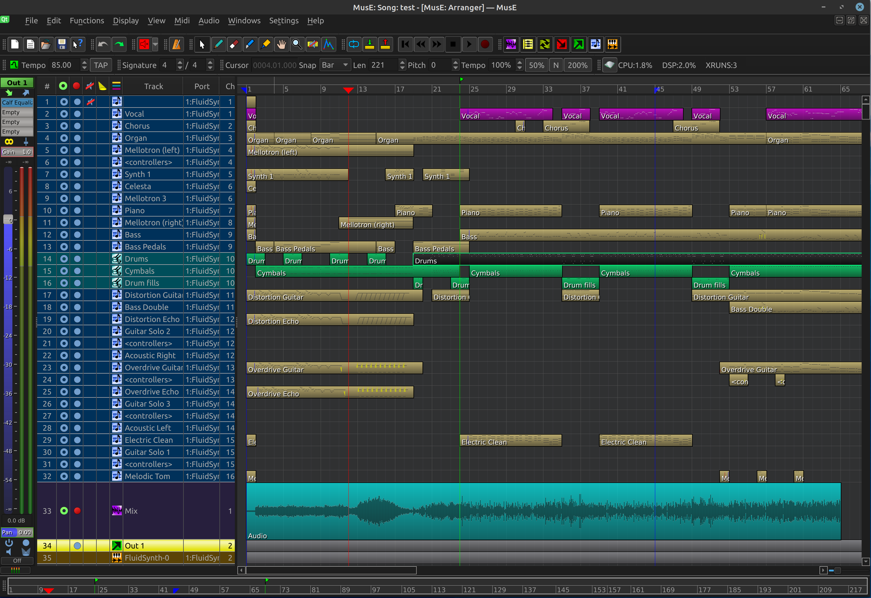Click the loop between locators icon

click(x=354, y=45)
